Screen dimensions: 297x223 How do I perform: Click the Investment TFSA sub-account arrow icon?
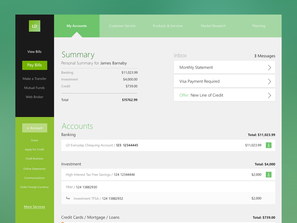pos(68,198)
